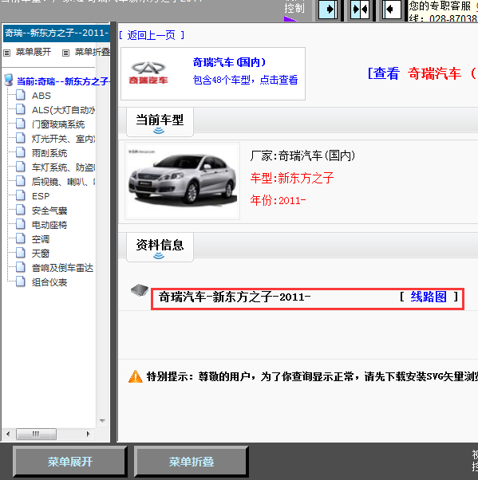Click the 奇瑞--新东方之子--2011- sidebar title bar
Viewport: 478px width, 480px height.
[57, 33]
